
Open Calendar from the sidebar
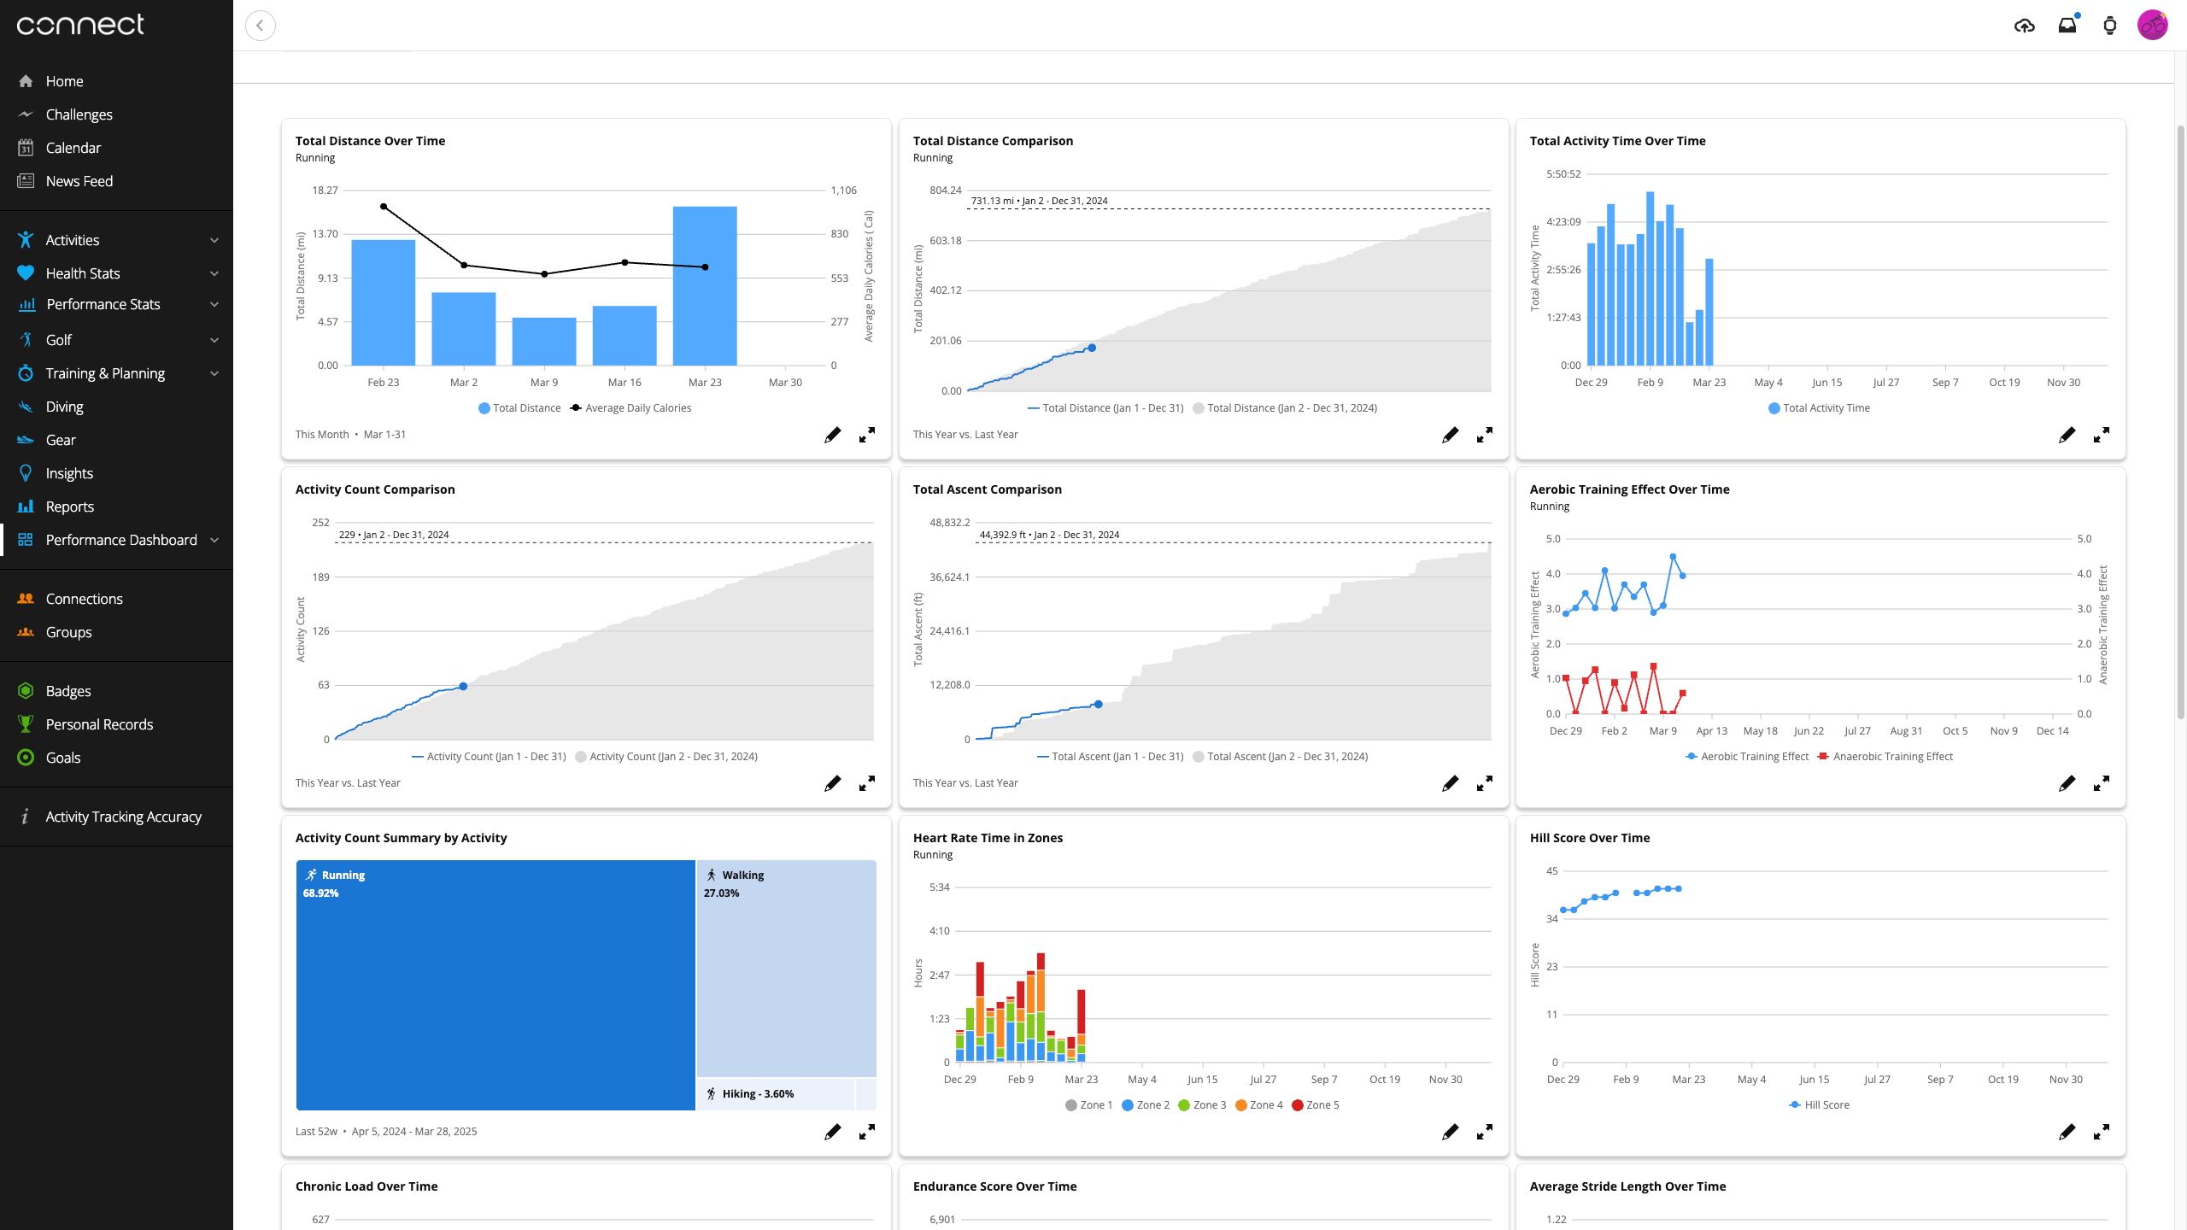[73, 147]
